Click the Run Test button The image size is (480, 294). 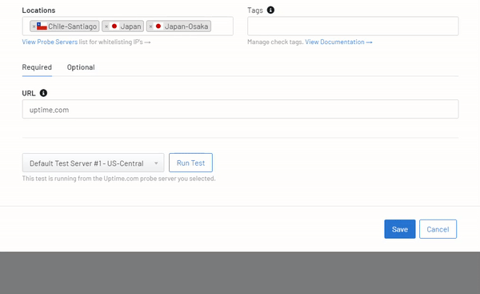(x=190, y=163)
